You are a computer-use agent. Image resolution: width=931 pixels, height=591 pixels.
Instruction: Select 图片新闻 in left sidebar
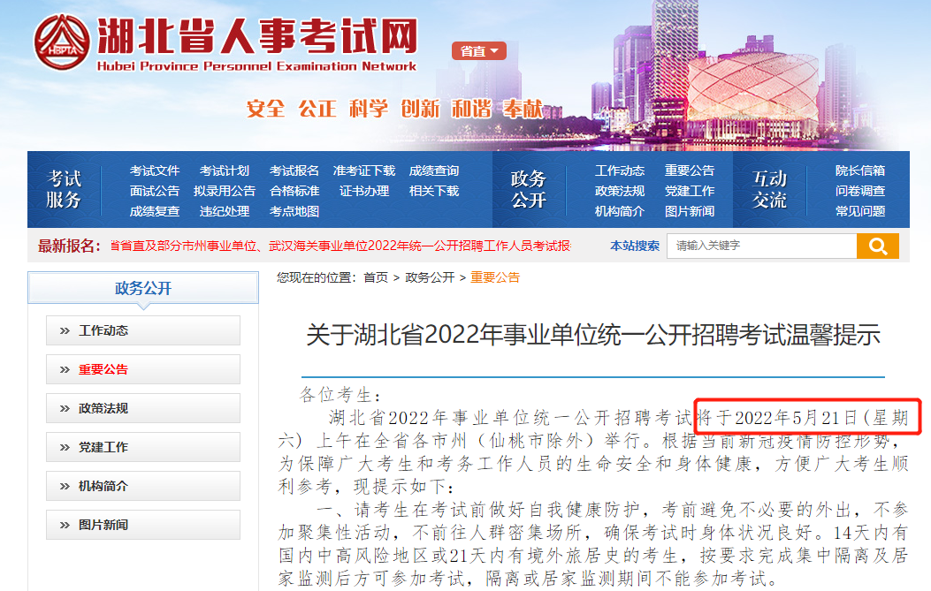[x=143, y=525]
